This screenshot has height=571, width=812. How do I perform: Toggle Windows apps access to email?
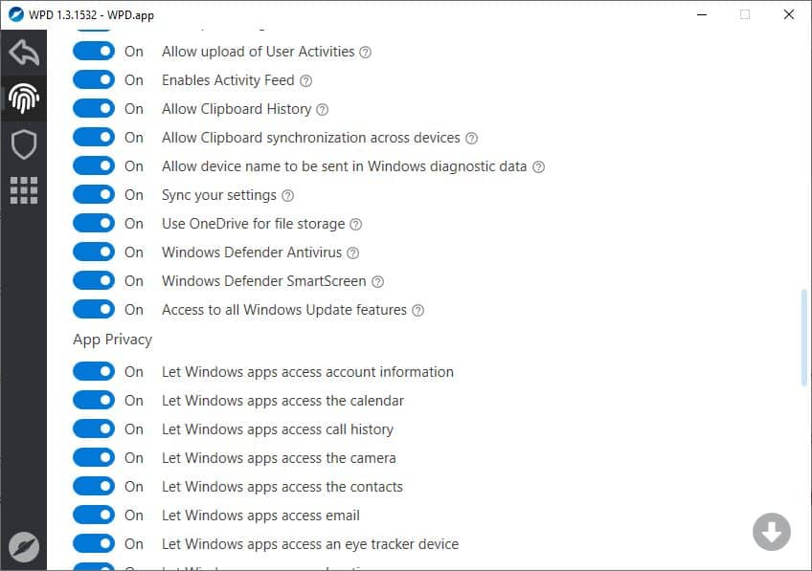pos(93,516)
